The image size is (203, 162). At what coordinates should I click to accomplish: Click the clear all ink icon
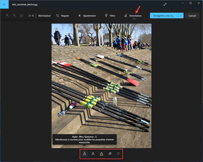[118, 154]
